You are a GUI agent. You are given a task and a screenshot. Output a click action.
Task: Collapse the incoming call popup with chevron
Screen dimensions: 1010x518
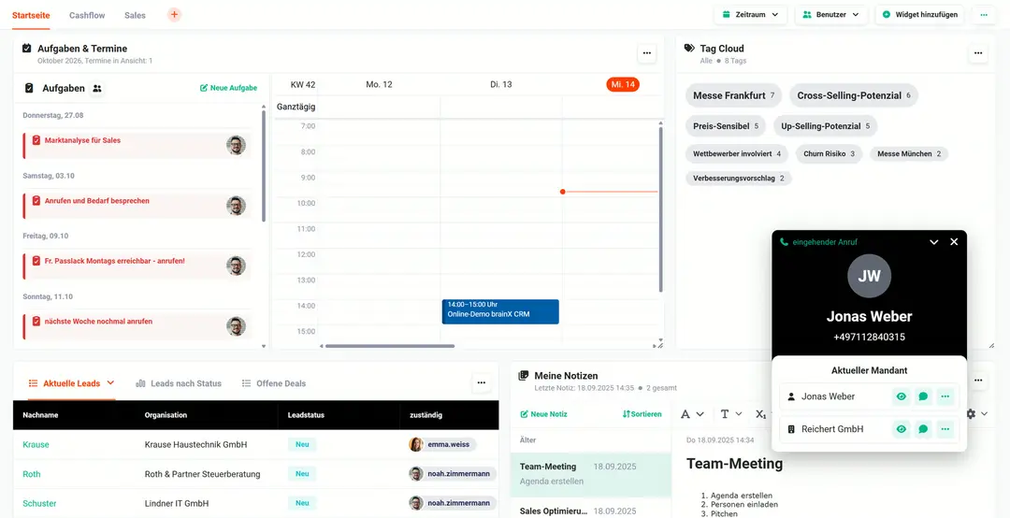[x=933, y=241]
